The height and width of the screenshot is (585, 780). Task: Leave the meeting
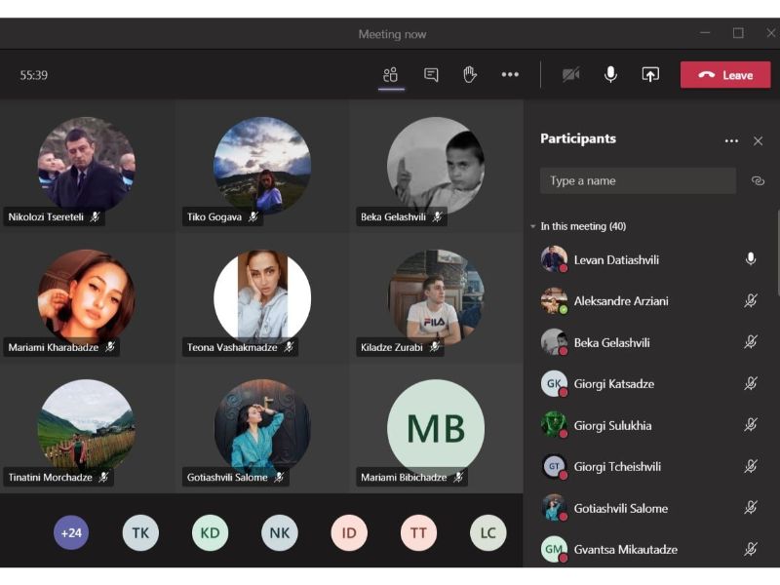point(725,75)
